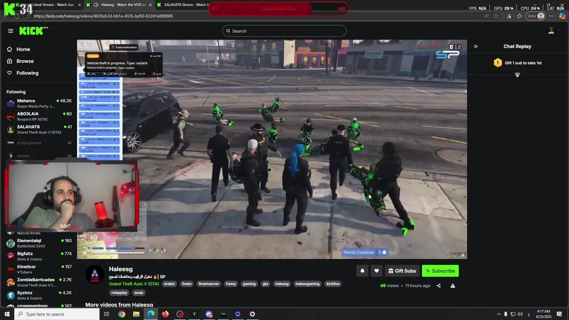Viewport: 569px width, 320px height.
Task: Open Maherco channel in Following list
Action: (x=39, y=104)
